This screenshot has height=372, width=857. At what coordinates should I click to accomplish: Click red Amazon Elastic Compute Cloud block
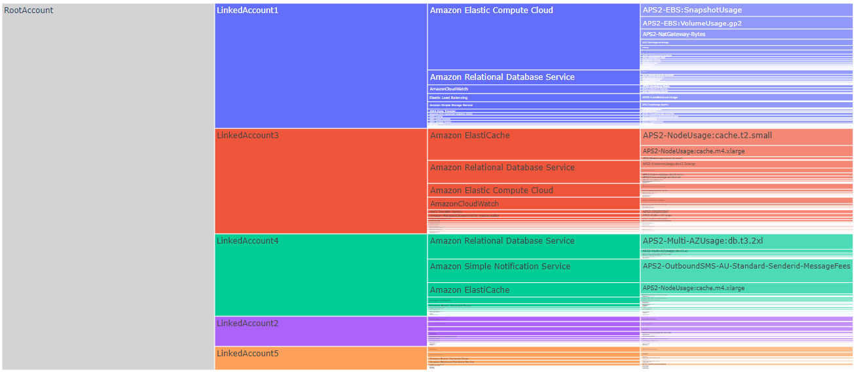click(x=534, y=191)
